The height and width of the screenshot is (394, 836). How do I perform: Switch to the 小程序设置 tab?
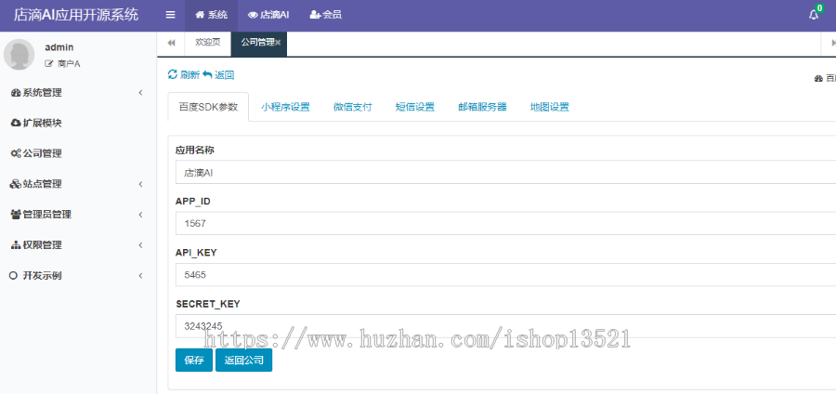[285, 107]
